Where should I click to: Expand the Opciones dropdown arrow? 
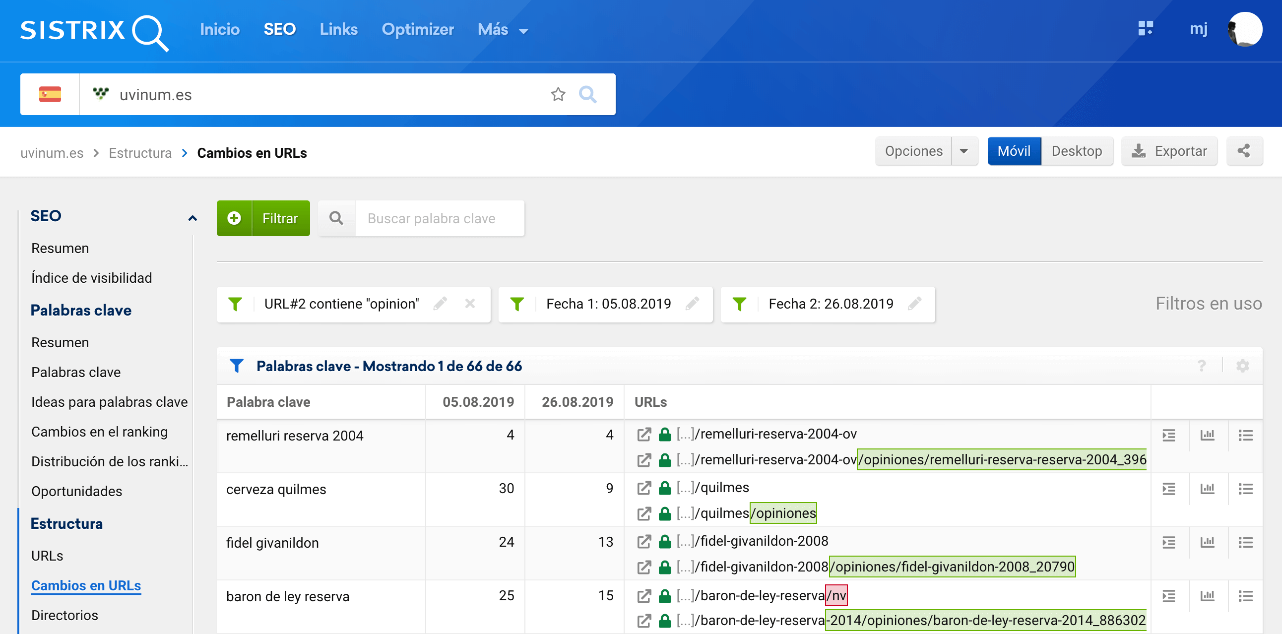point(964,151)
